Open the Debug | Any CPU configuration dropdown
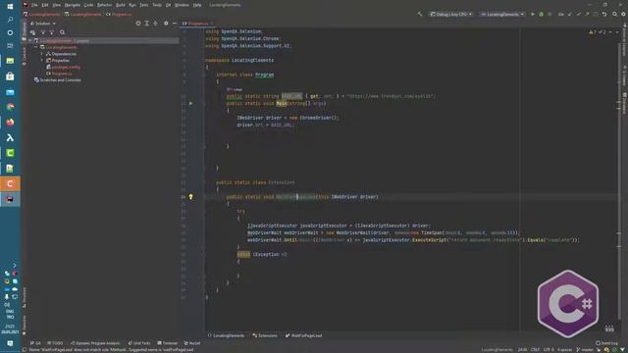This screenshot has height=353, width=628. (450, 14)
